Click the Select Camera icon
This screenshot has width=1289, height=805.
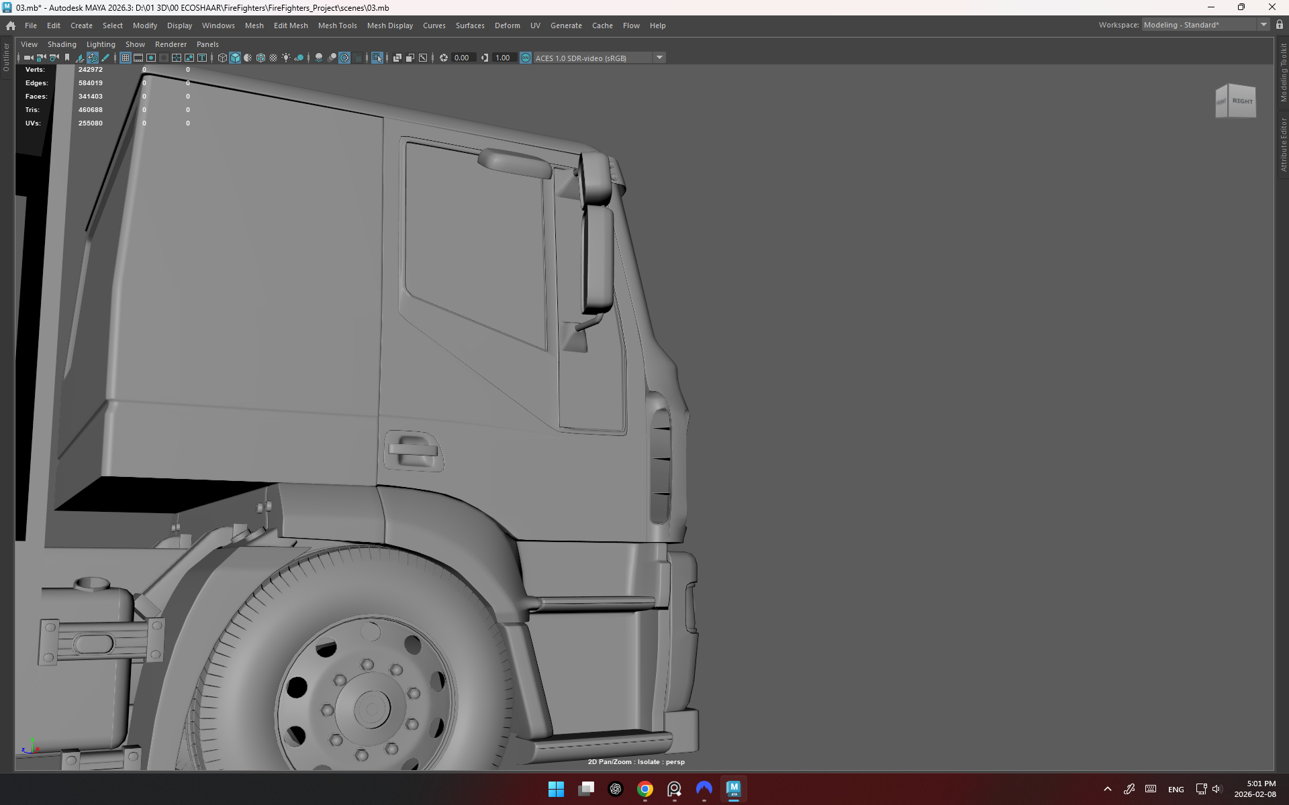(28, 58)
